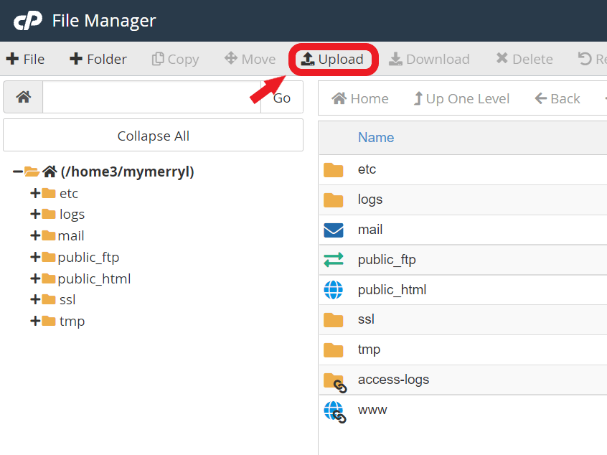Select logs in the left folder tree
The image size is (607, 455).
click(72, 214)
